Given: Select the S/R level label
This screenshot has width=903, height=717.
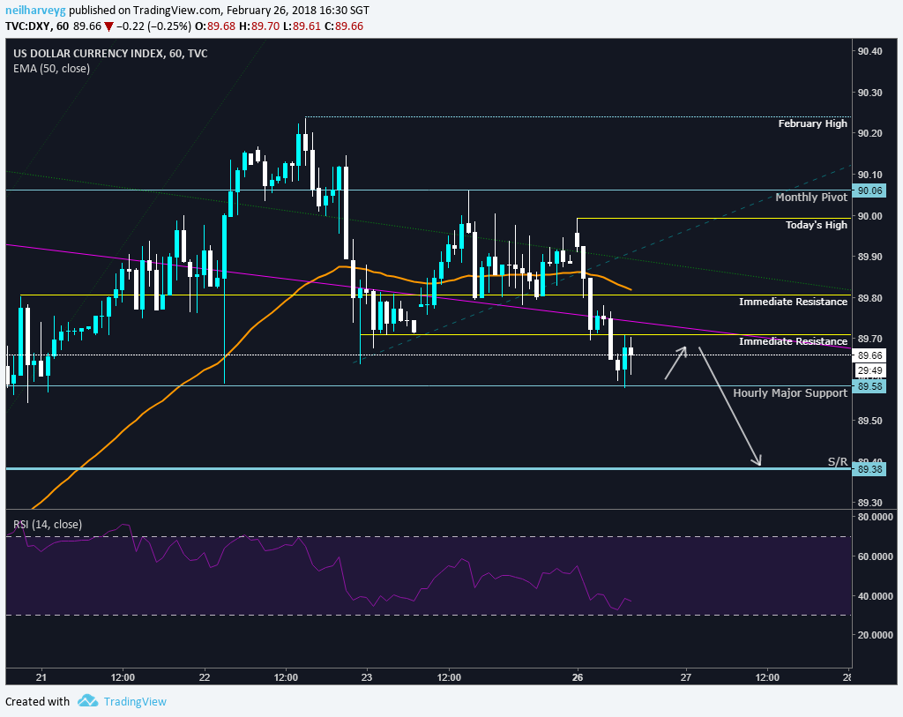Looking at the screenshot, I should click(x=838, y=461).
